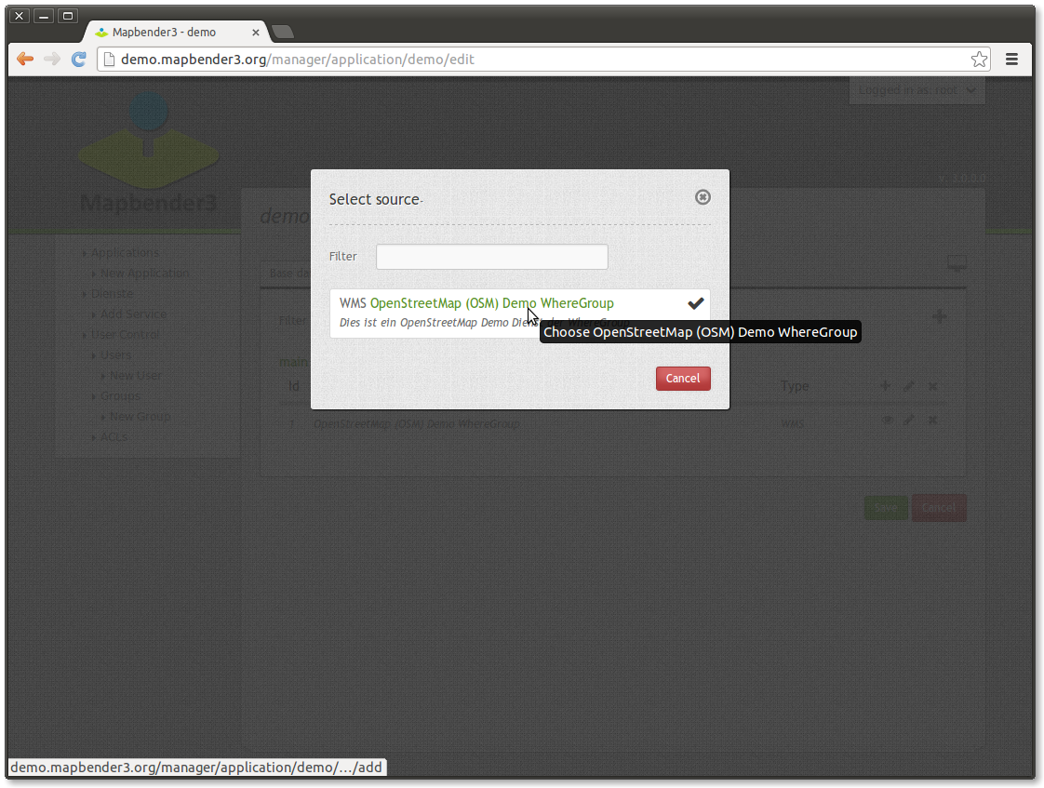The height and width of the screenshot is (788, 1044).
Task: Open New Group in the sidebar
Action: pos(140,417)
